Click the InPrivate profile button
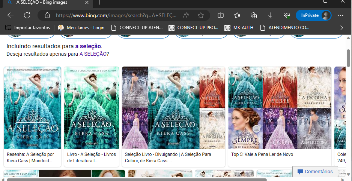Image resolution: width=352 pixels, height=181 pixels. [313, 15]
